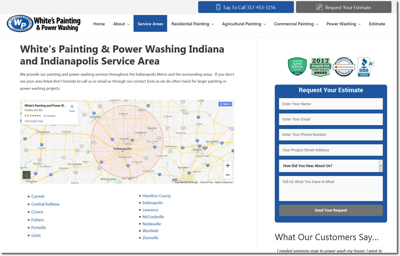
Task: Save the map place with the star
Action: 72,108
